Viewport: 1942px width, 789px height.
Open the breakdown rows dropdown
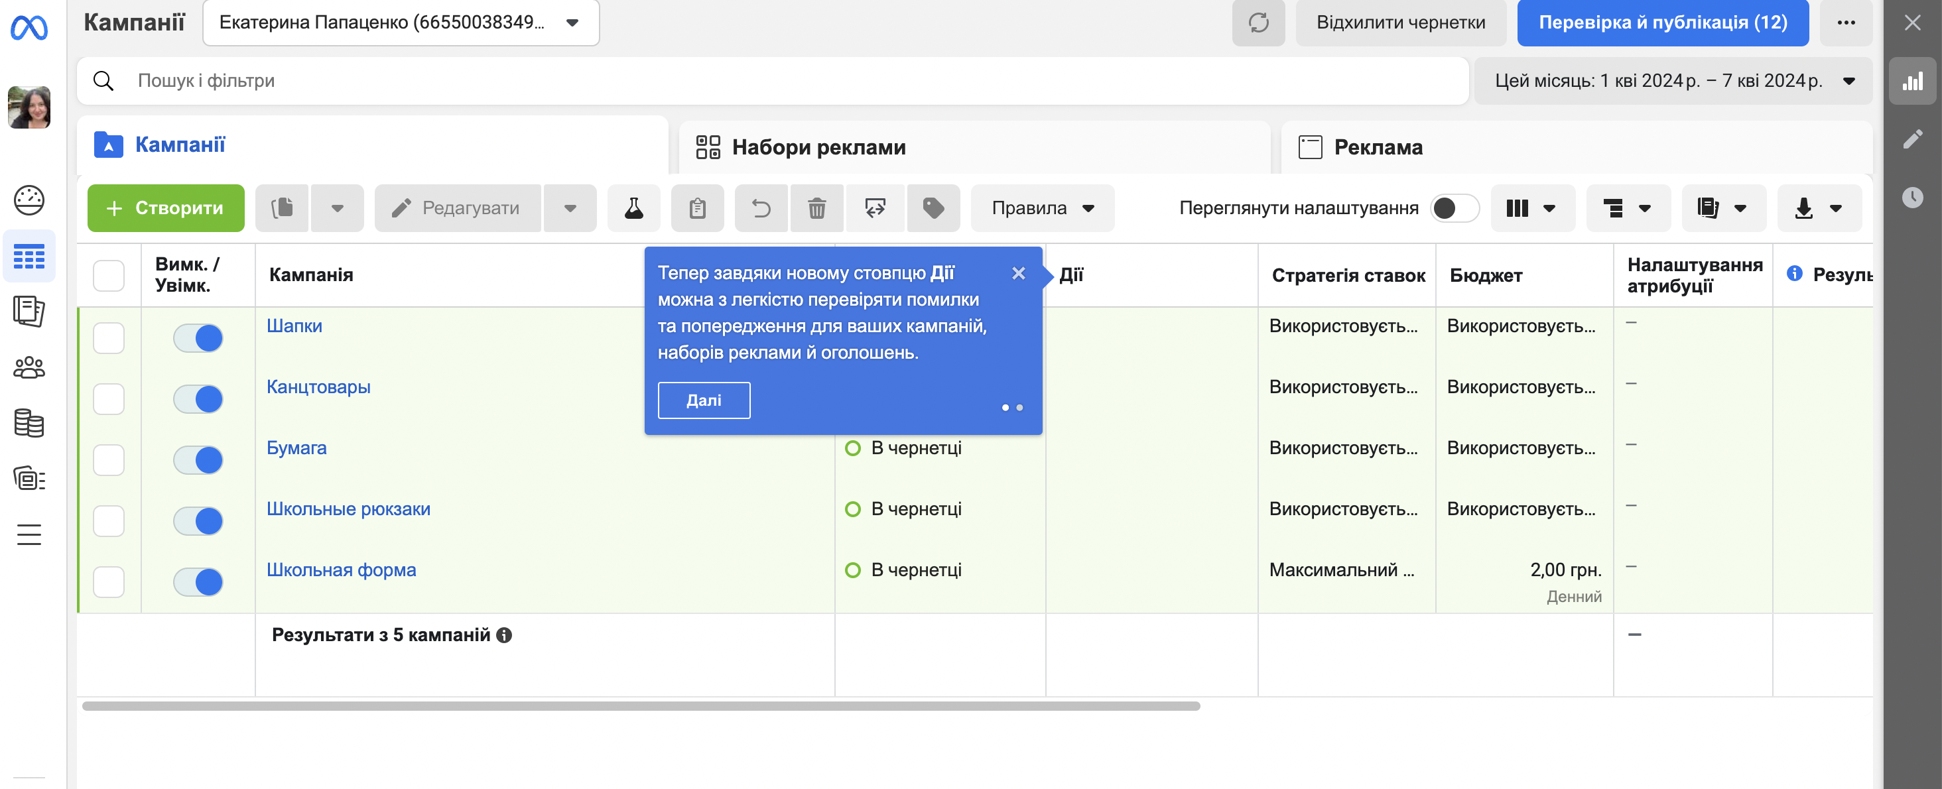pos(1628,208)
